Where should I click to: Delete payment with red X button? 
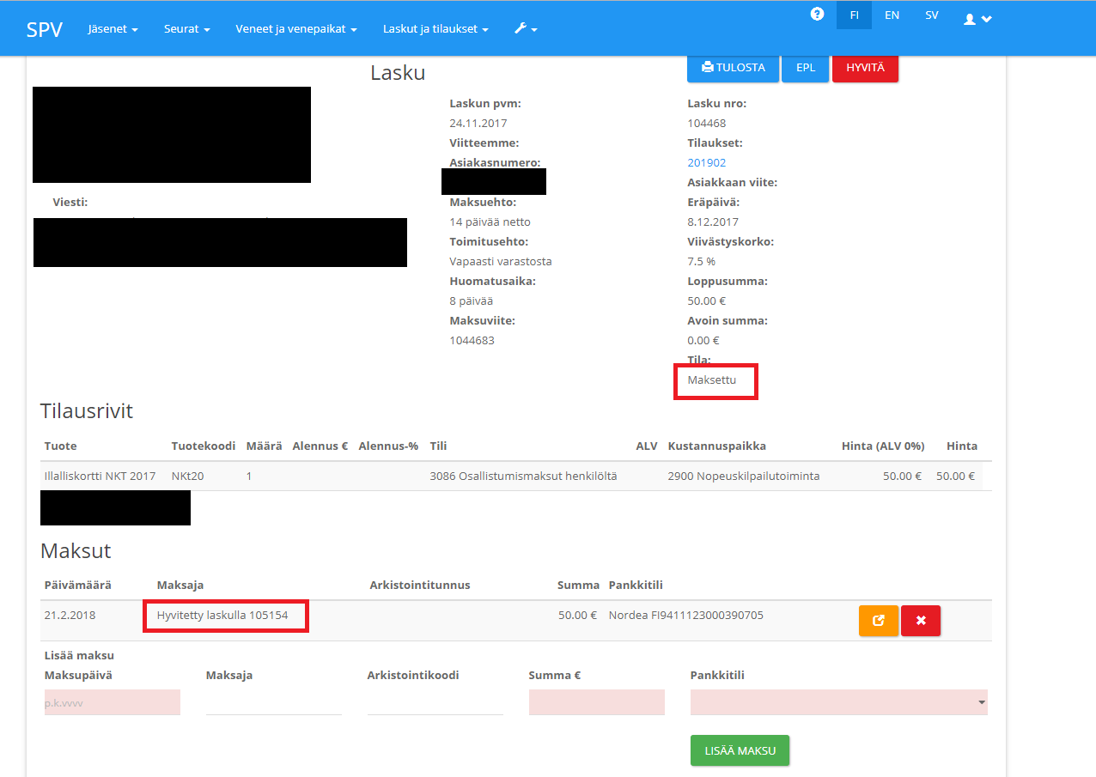(921, 621)
